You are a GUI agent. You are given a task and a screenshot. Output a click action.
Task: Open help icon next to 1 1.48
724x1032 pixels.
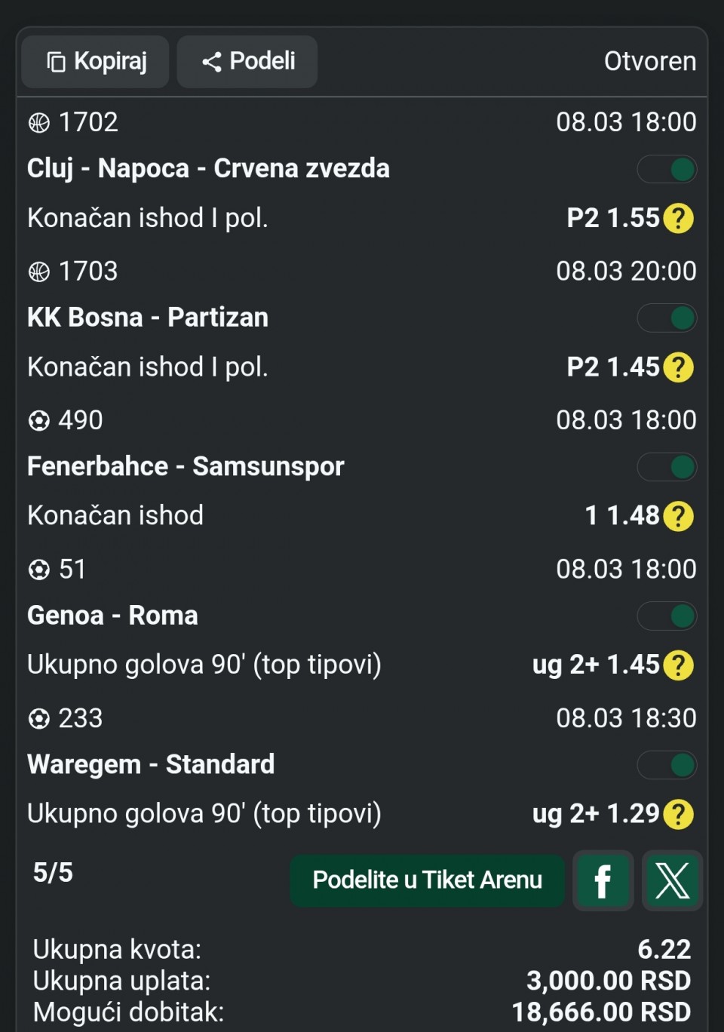click(x=679, y=517)
